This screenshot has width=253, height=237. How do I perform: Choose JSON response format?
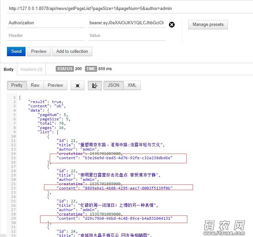[114, 85]
